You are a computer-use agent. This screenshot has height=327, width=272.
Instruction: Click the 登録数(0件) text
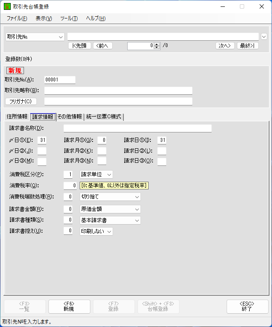click(x=19, y=59)
